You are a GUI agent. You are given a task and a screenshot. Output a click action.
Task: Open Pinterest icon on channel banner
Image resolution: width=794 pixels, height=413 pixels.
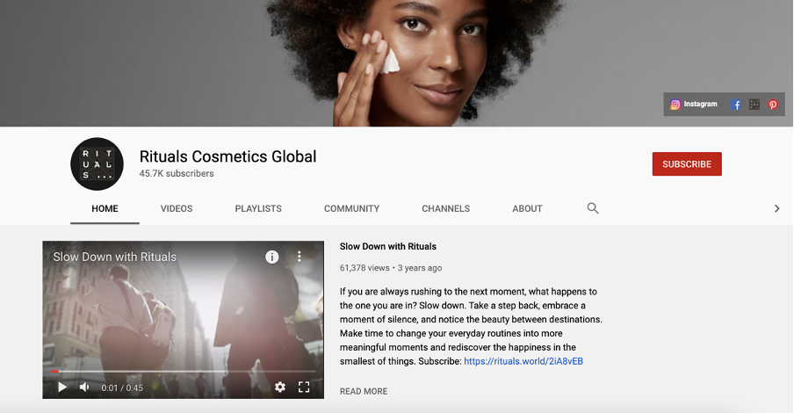tap(773, 105)
